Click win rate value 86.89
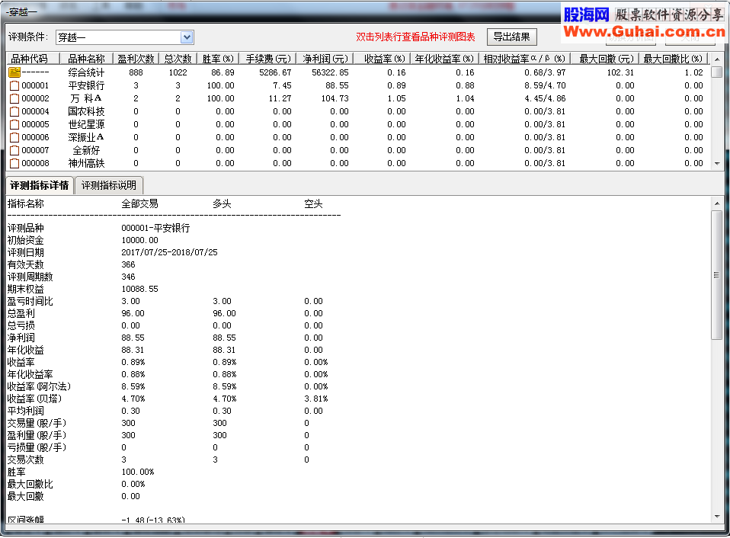Viewport: 730px width, 538px height. coord(223,72)
